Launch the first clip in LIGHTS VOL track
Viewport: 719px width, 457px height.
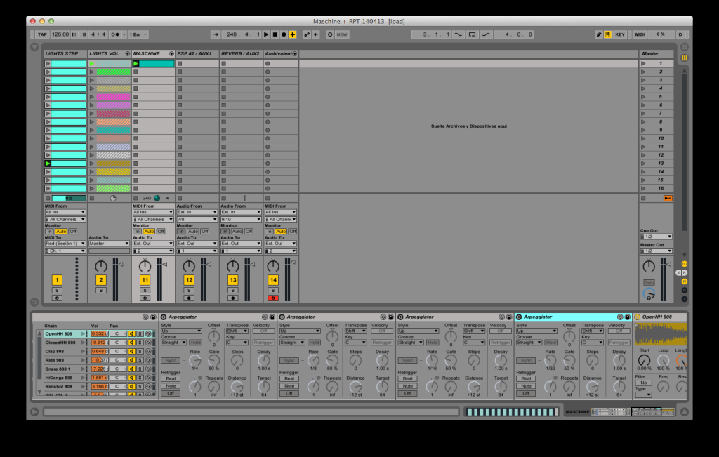(x=91, y=63)
